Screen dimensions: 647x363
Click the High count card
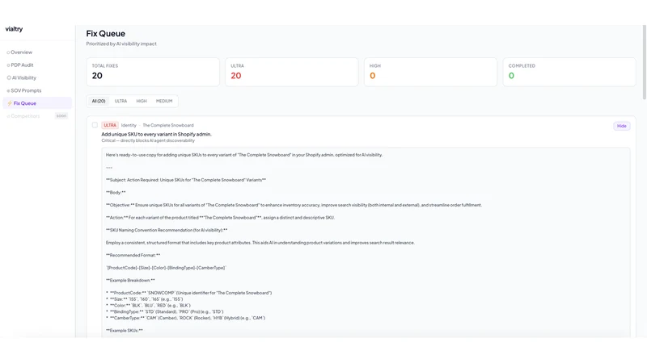pos(430,72)
